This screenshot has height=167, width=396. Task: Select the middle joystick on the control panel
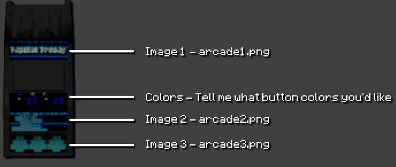point(33,95)
